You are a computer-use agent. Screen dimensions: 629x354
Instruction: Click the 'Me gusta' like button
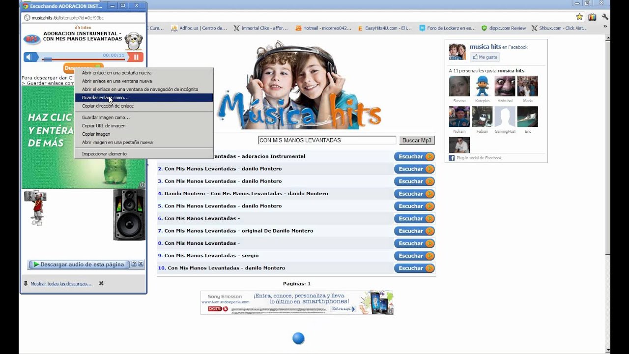tap(485, 57)
